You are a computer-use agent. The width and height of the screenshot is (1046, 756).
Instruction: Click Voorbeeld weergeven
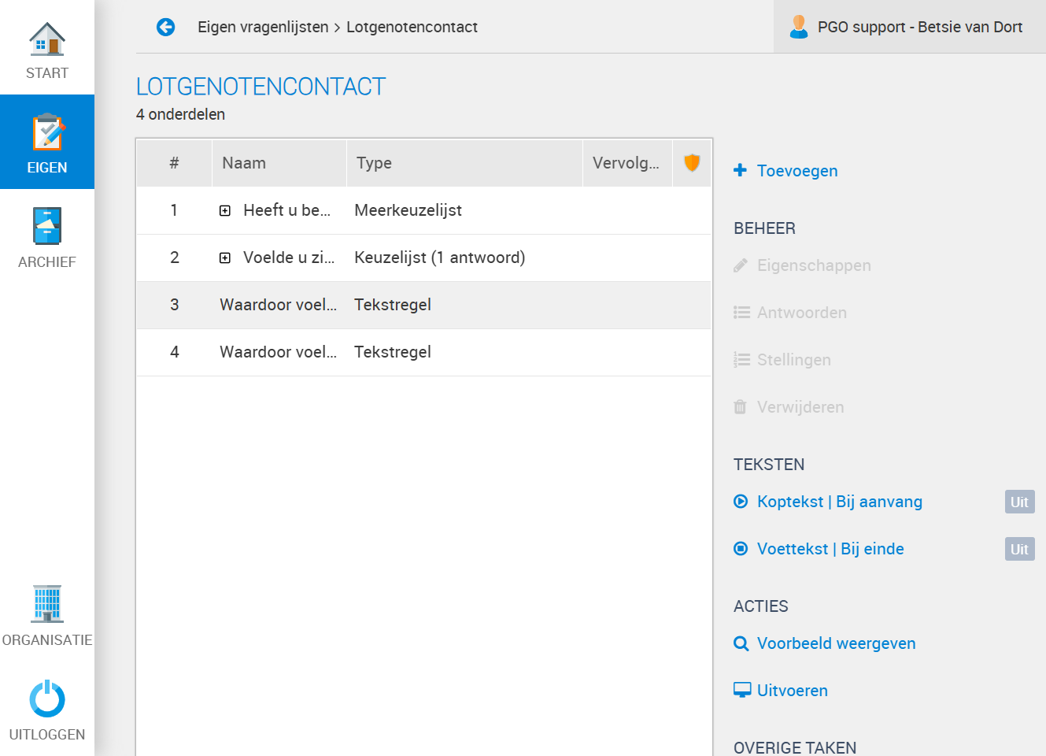837,643
